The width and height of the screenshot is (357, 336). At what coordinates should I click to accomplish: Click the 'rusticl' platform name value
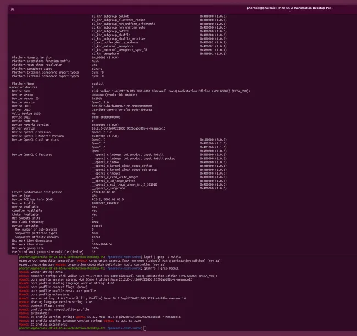(x=98, y=83)
